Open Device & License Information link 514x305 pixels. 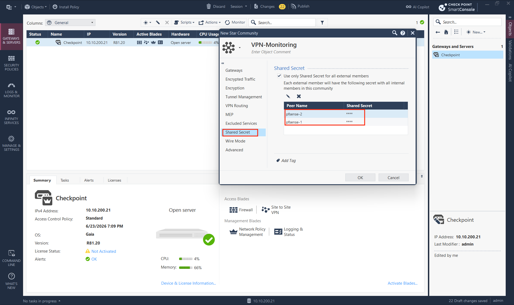(188, 283)
